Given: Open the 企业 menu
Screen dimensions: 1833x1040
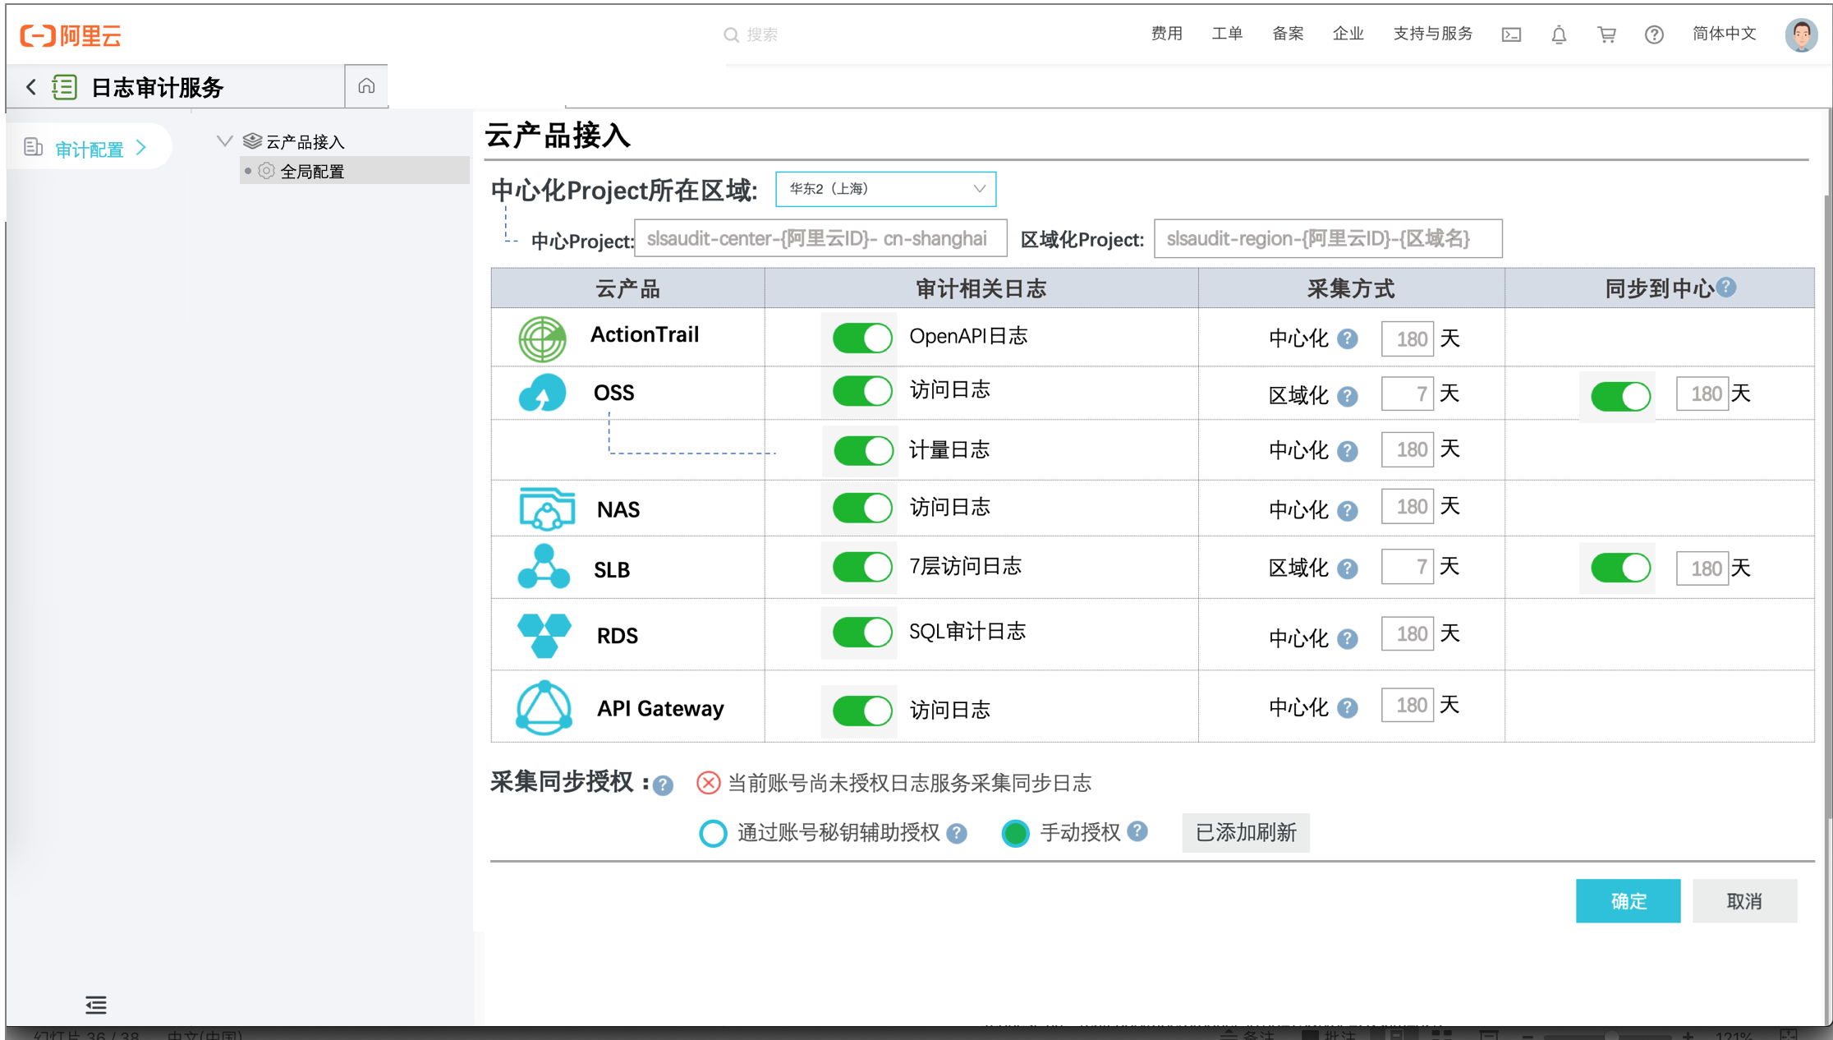Looking at the screenshot, I should tap(1348, 34).
